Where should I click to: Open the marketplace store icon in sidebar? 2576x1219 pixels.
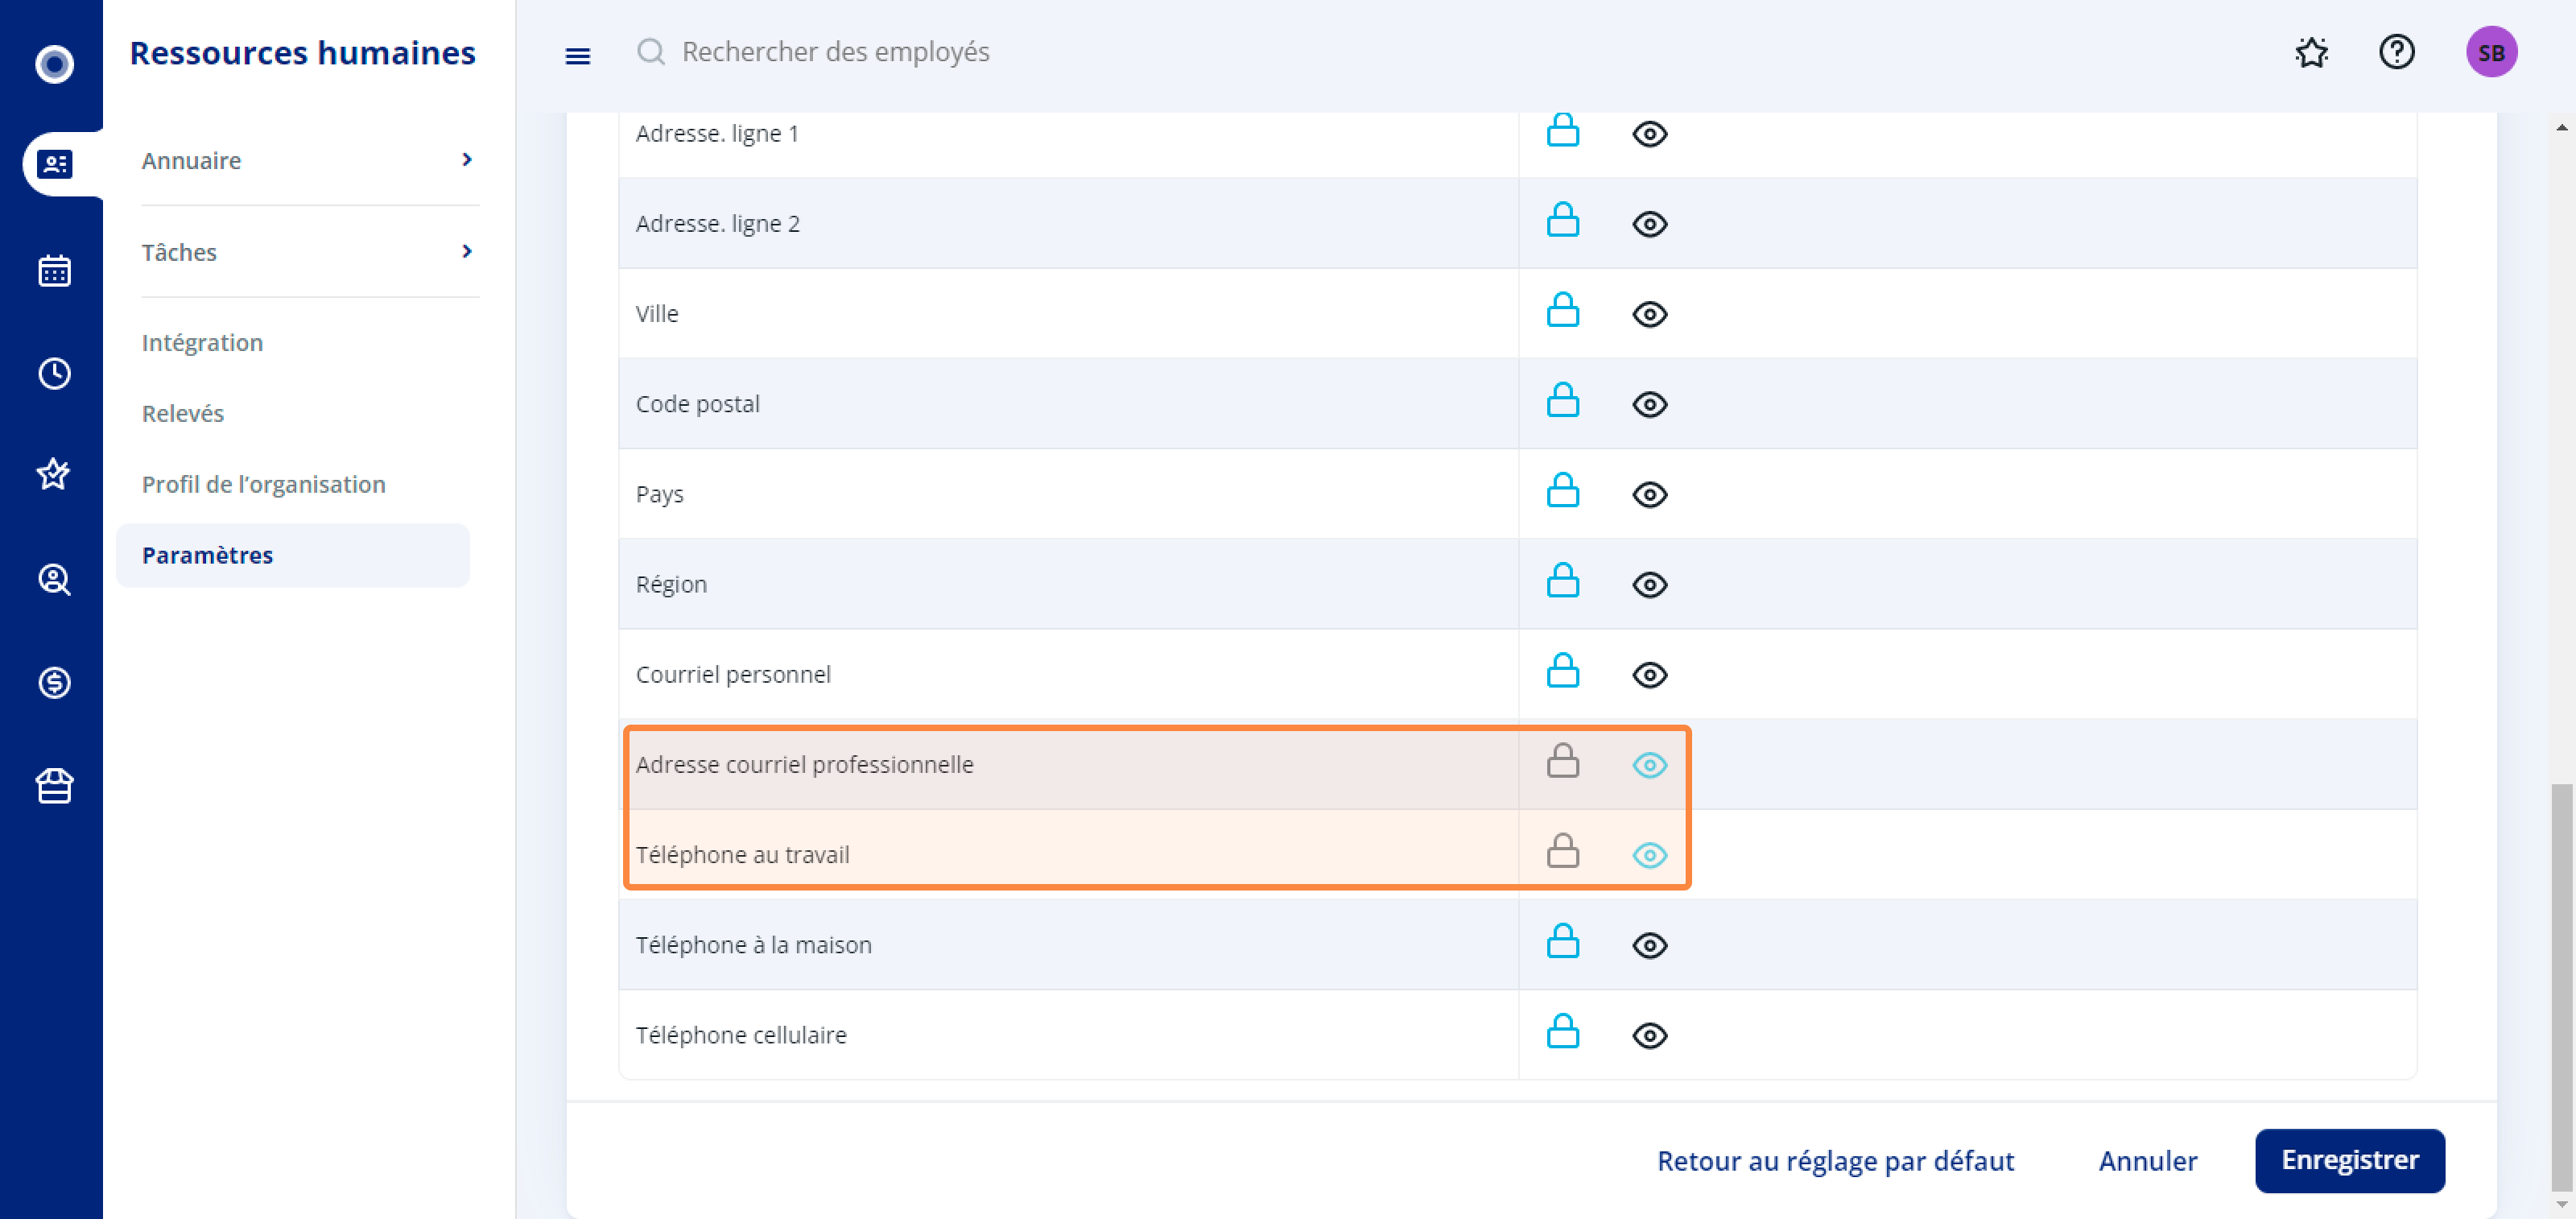click(x=54, y=786)
